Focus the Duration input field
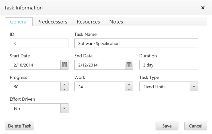Viewport: 212px width, 134px height. click(x=168, y=65)
